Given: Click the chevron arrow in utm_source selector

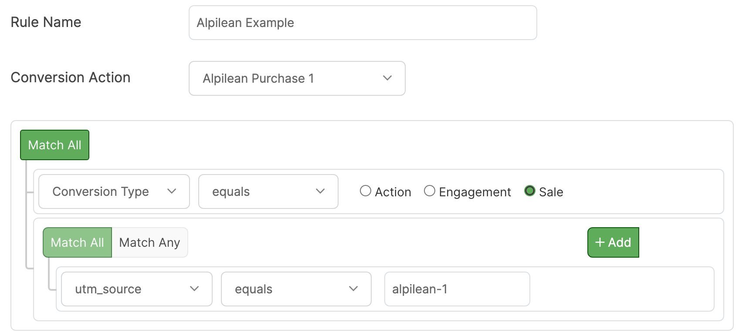Looking at the screenshot, I should [194, 289].
